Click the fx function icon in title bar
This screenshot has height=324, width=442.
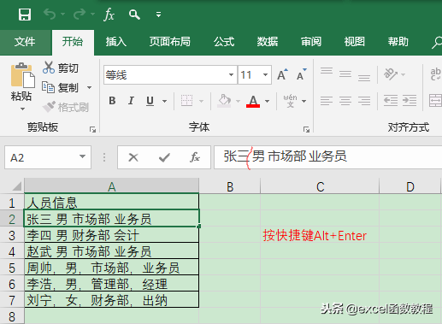coord(109,15)
